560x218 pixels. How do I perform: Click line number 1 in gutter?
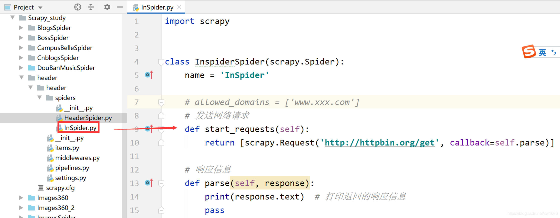point(136,21)
